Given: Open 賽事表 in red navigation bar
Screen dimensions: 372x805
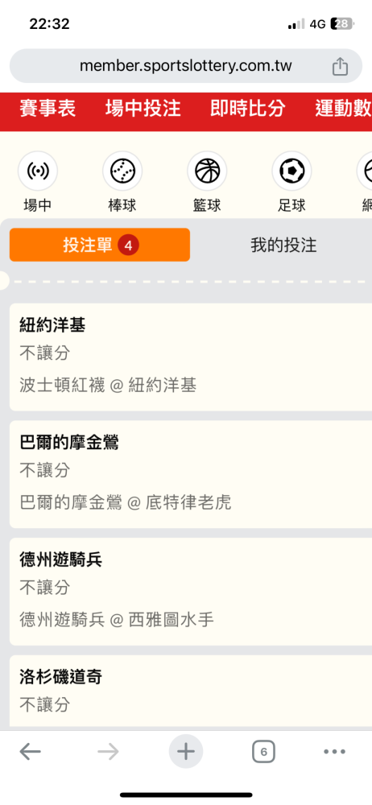Looking at the screenshot, I should click(48, 109).
